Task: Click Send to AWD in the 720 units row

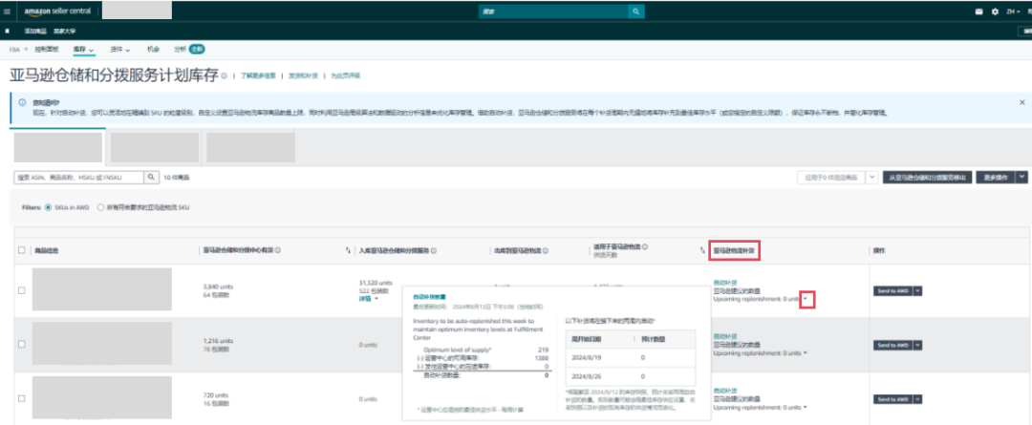Action: [x=892, y=399]
